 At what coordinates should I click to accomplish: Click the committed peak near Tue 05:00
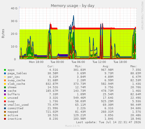pos(74,15)
